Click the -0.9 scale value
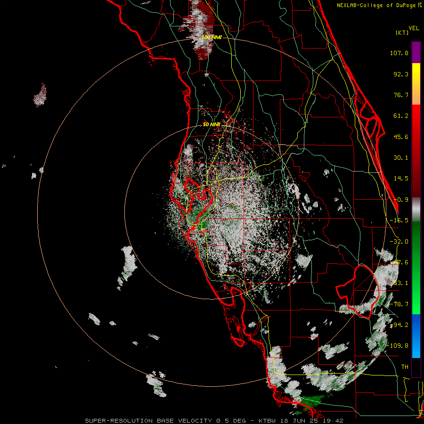 coord(401,200)
